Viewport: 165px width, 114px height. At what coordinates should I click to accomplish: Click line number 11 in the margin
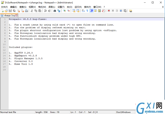click(4, 47)
